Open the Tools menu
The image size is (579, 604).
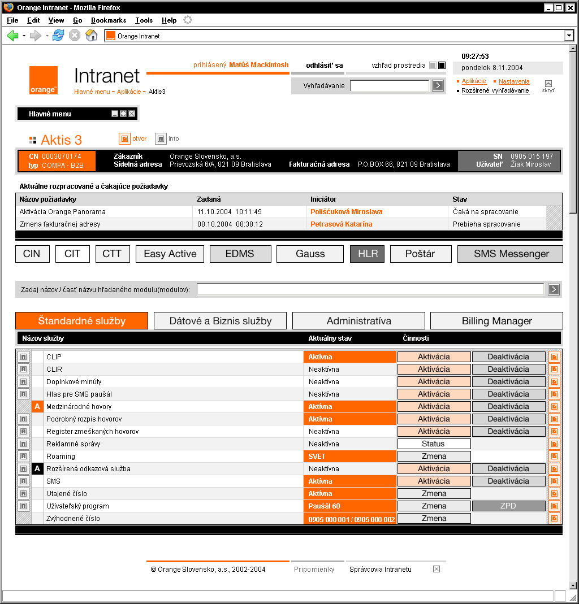(144, 20)
